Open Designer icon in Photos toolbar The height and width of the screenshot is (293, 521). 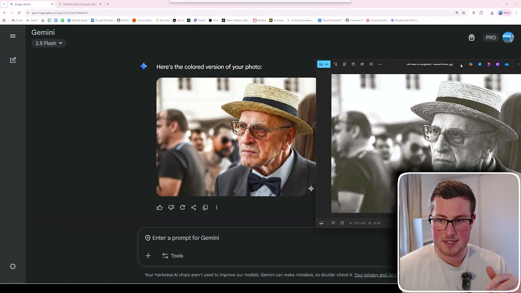pyautogui.click(x=489, y=64)
